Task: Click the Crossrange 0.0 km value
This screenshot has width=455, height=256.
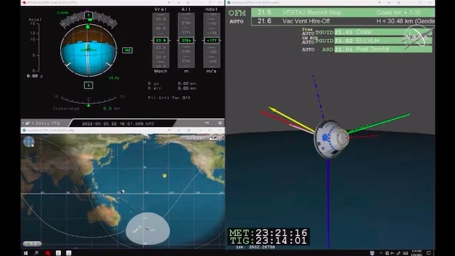Action: pos(111,108)
